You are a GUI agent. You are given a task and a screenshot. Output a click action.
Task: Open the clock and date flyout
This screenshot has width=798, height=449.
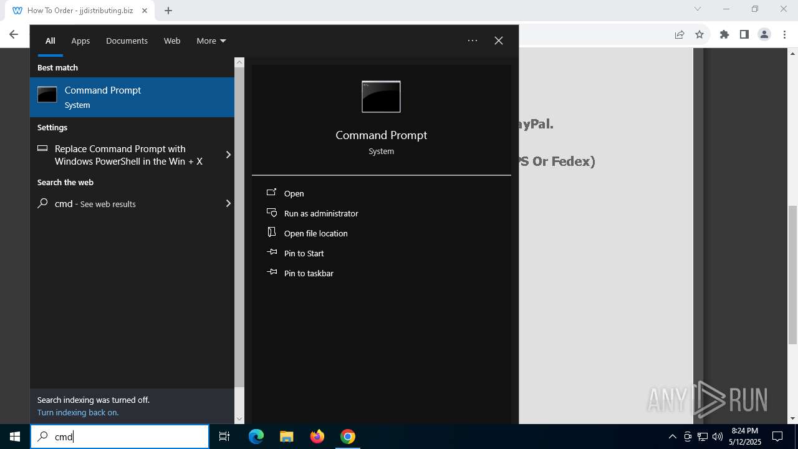pos(744,437)
